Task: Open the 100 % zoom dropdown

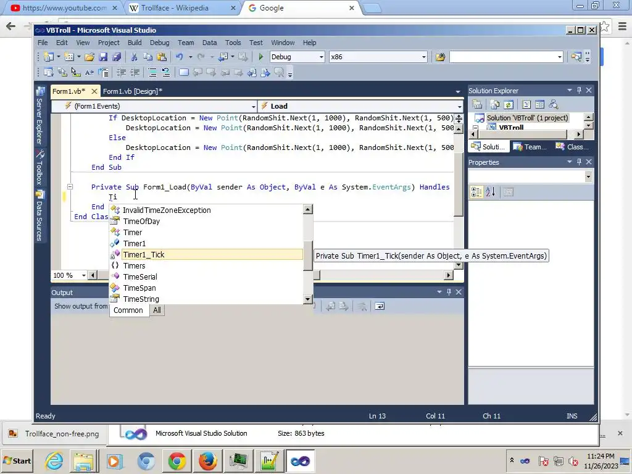Action: point(83,275)
